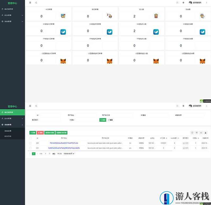Open 超级管理员 user menu in lower header
The width and height of the screenshot is (211, 205).
click(195, 106)
